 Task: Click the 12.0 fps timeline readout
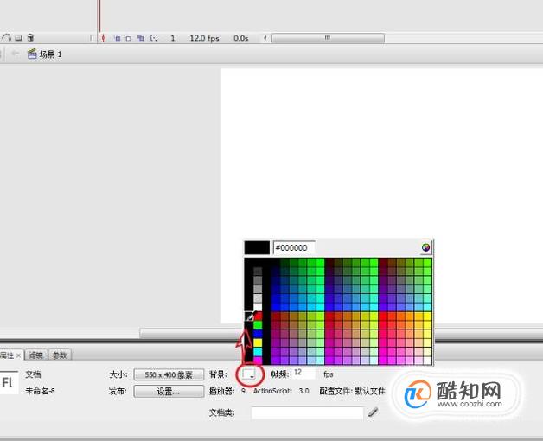(x=204, y=38)
